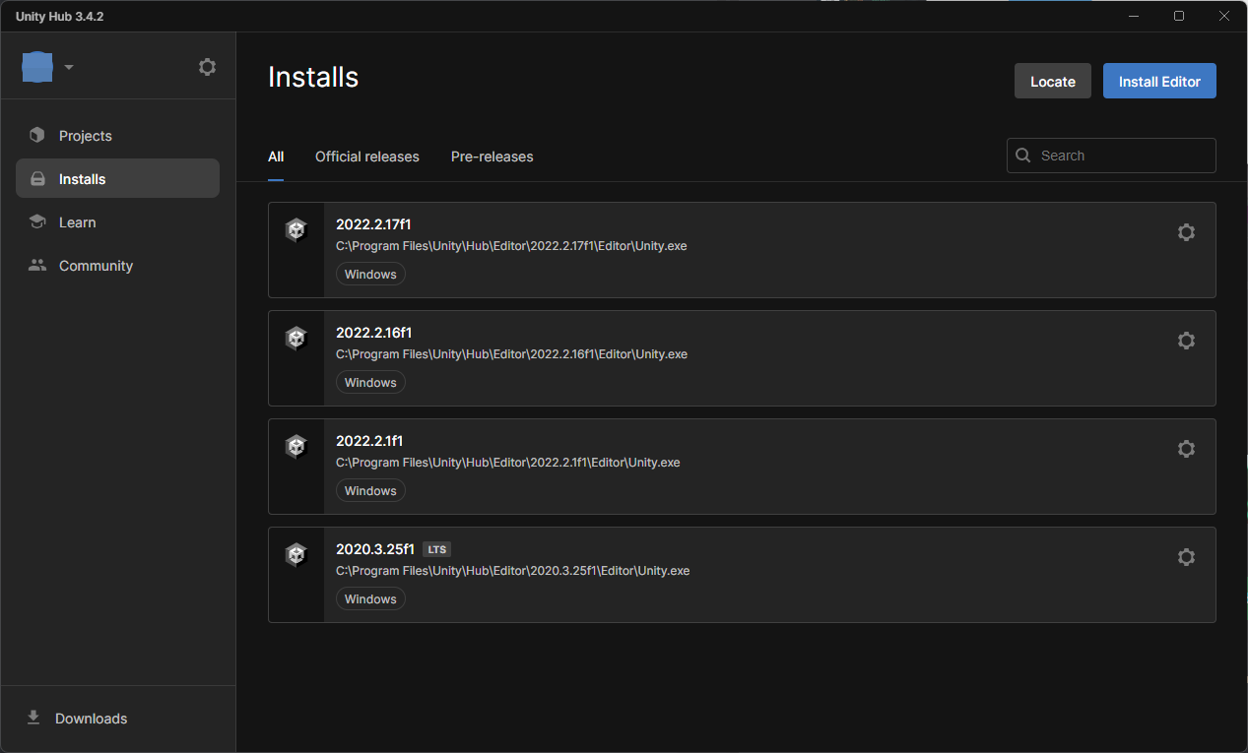Screen dimensions: 1248x753
Task: Open the Learn section
Action: point(77,222)
